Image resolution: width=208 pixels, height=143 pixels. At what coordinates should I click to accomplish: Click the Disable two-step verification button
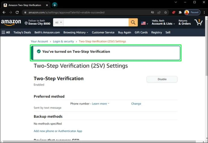[x=162, y=79]
